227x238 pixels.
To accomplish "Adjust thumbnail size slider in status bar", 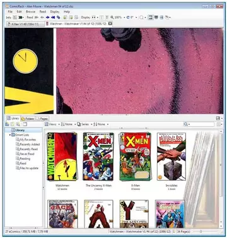I will pos(201,232).
